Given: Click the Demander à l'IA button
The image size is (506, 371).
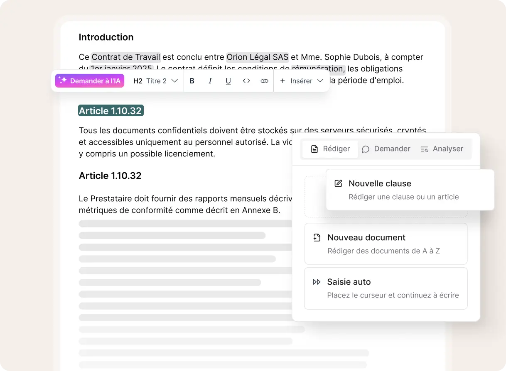Looking at the screenshot, I should tap(90, 81).
